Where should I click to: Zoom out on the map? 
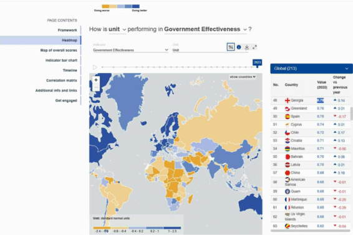[x=96, y=87]
